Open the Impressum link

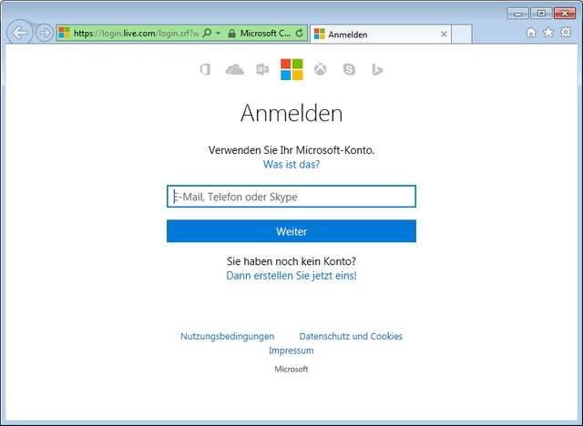pyautogui.click(x=291, y=350)
